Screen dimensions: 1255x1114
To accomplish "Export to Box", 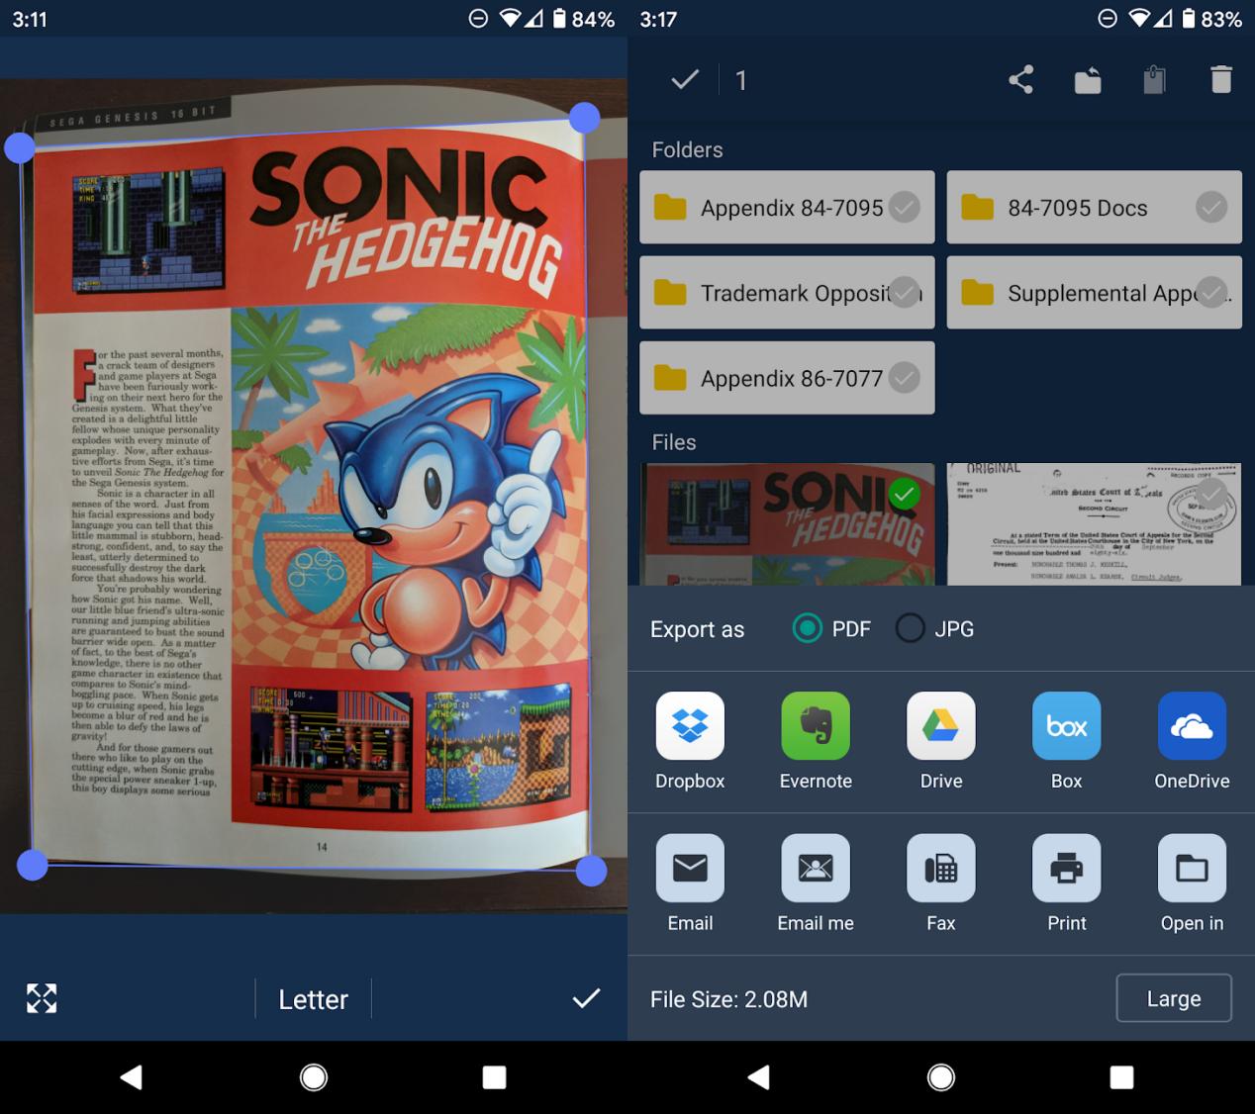I will point(1067,741).
